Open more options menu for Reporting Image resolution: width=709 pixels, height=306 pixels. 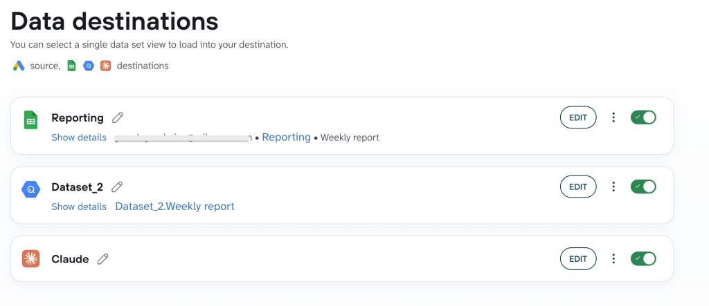(613, 117)
